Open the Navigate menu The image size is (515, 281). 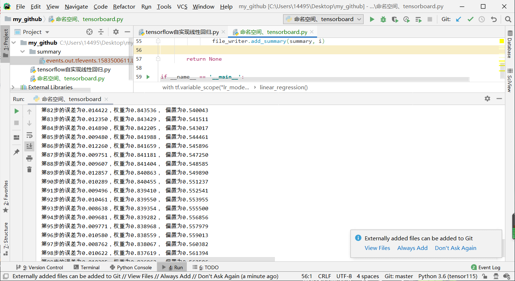click(x=76, y=6)
